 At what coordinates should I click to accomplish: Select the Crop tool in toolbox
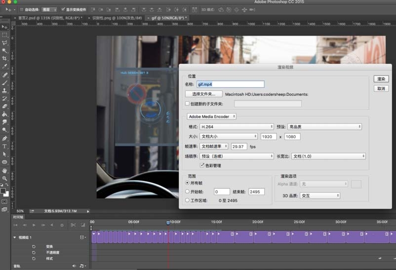[4, 59]
